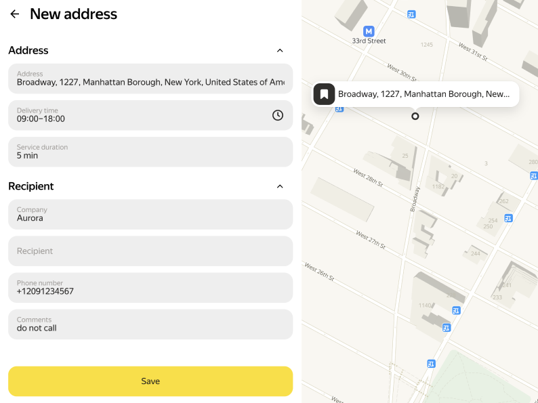Collapse the Address section chevron
The height and width of the screenshot is (403, 538).
[280, 50]
